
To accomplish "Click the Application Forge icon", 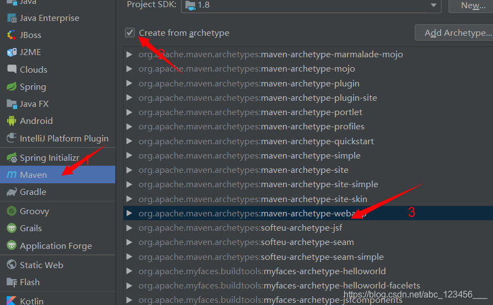I will pyautogui.click(x=12, y=246).
